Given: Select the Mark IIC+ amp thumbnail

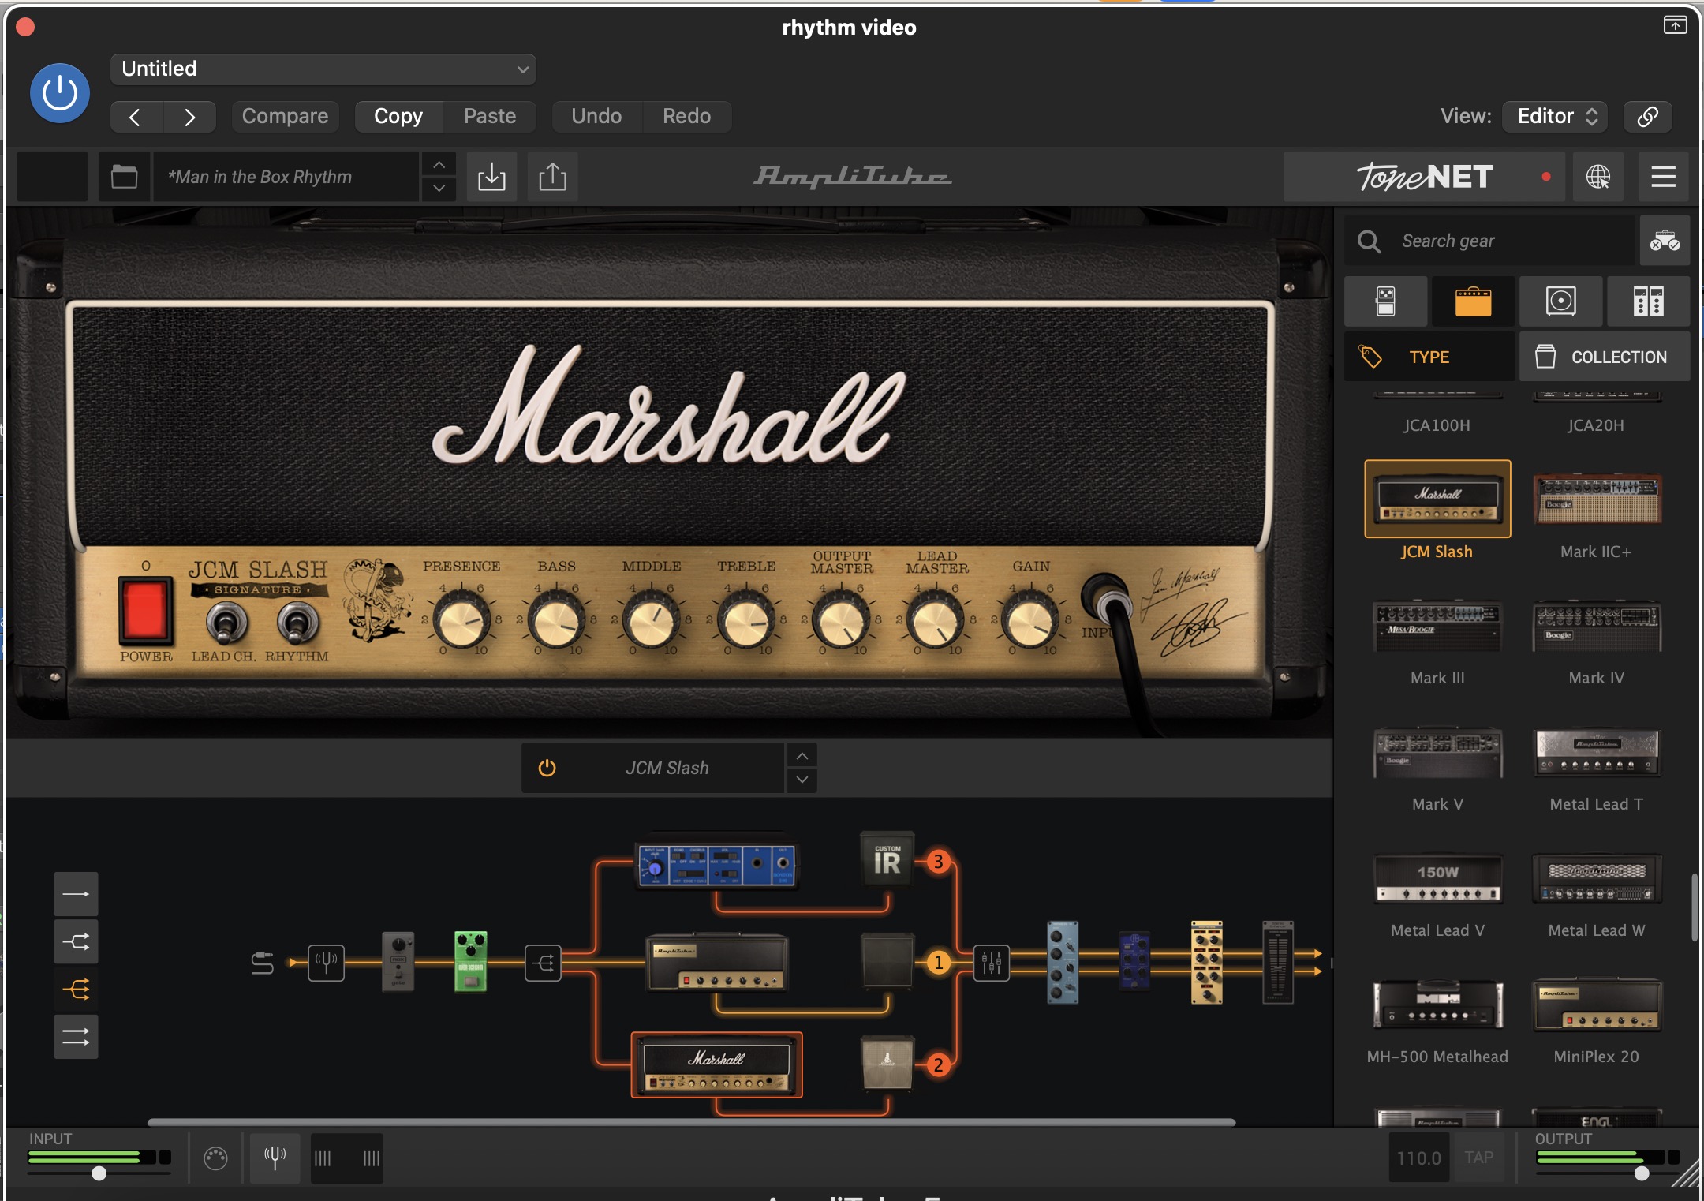Looking at the screenshot, I should click(x=1597, y=499).
